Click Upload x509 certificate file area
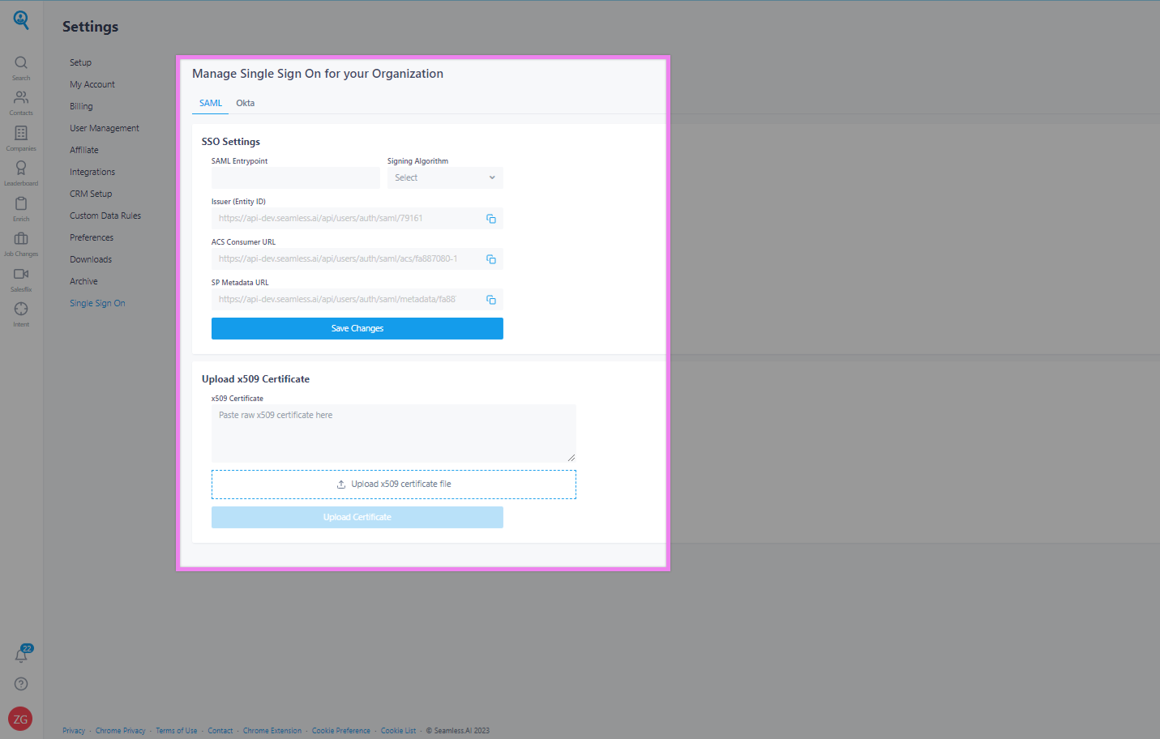Image resolution: width=1160 pixels, height=739 pixels. tap(393, 485)
